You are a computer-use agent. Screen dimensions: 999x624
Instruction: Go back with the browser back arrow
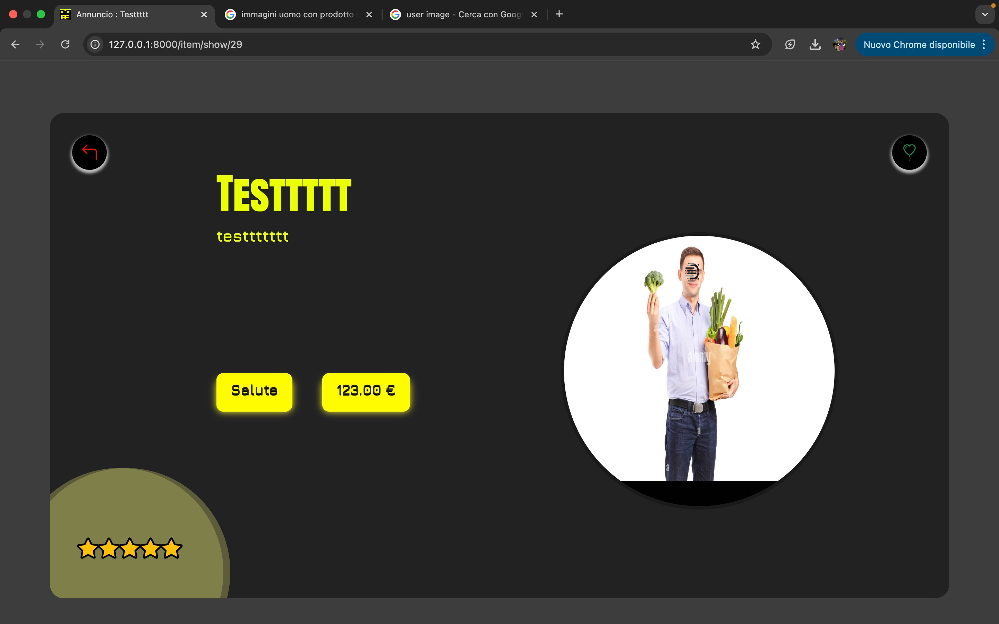point(15,45)
